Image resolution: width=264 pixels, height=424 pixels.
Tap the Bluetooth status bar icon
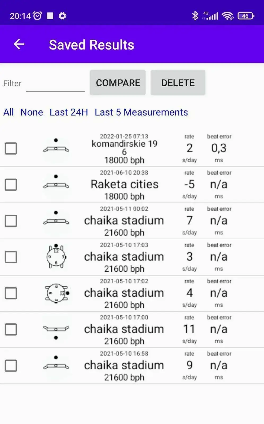pos(195,16)
